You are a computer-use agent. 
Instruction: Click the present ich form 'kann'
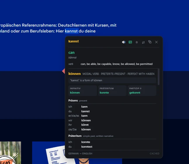tap(84, 107)
